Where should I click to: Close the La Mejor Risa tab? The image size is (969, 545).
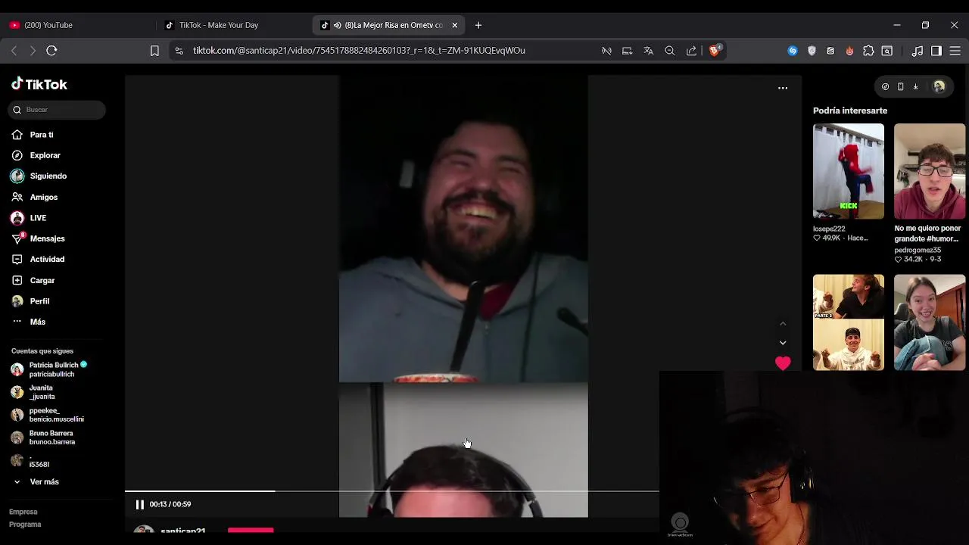(454, 25)
